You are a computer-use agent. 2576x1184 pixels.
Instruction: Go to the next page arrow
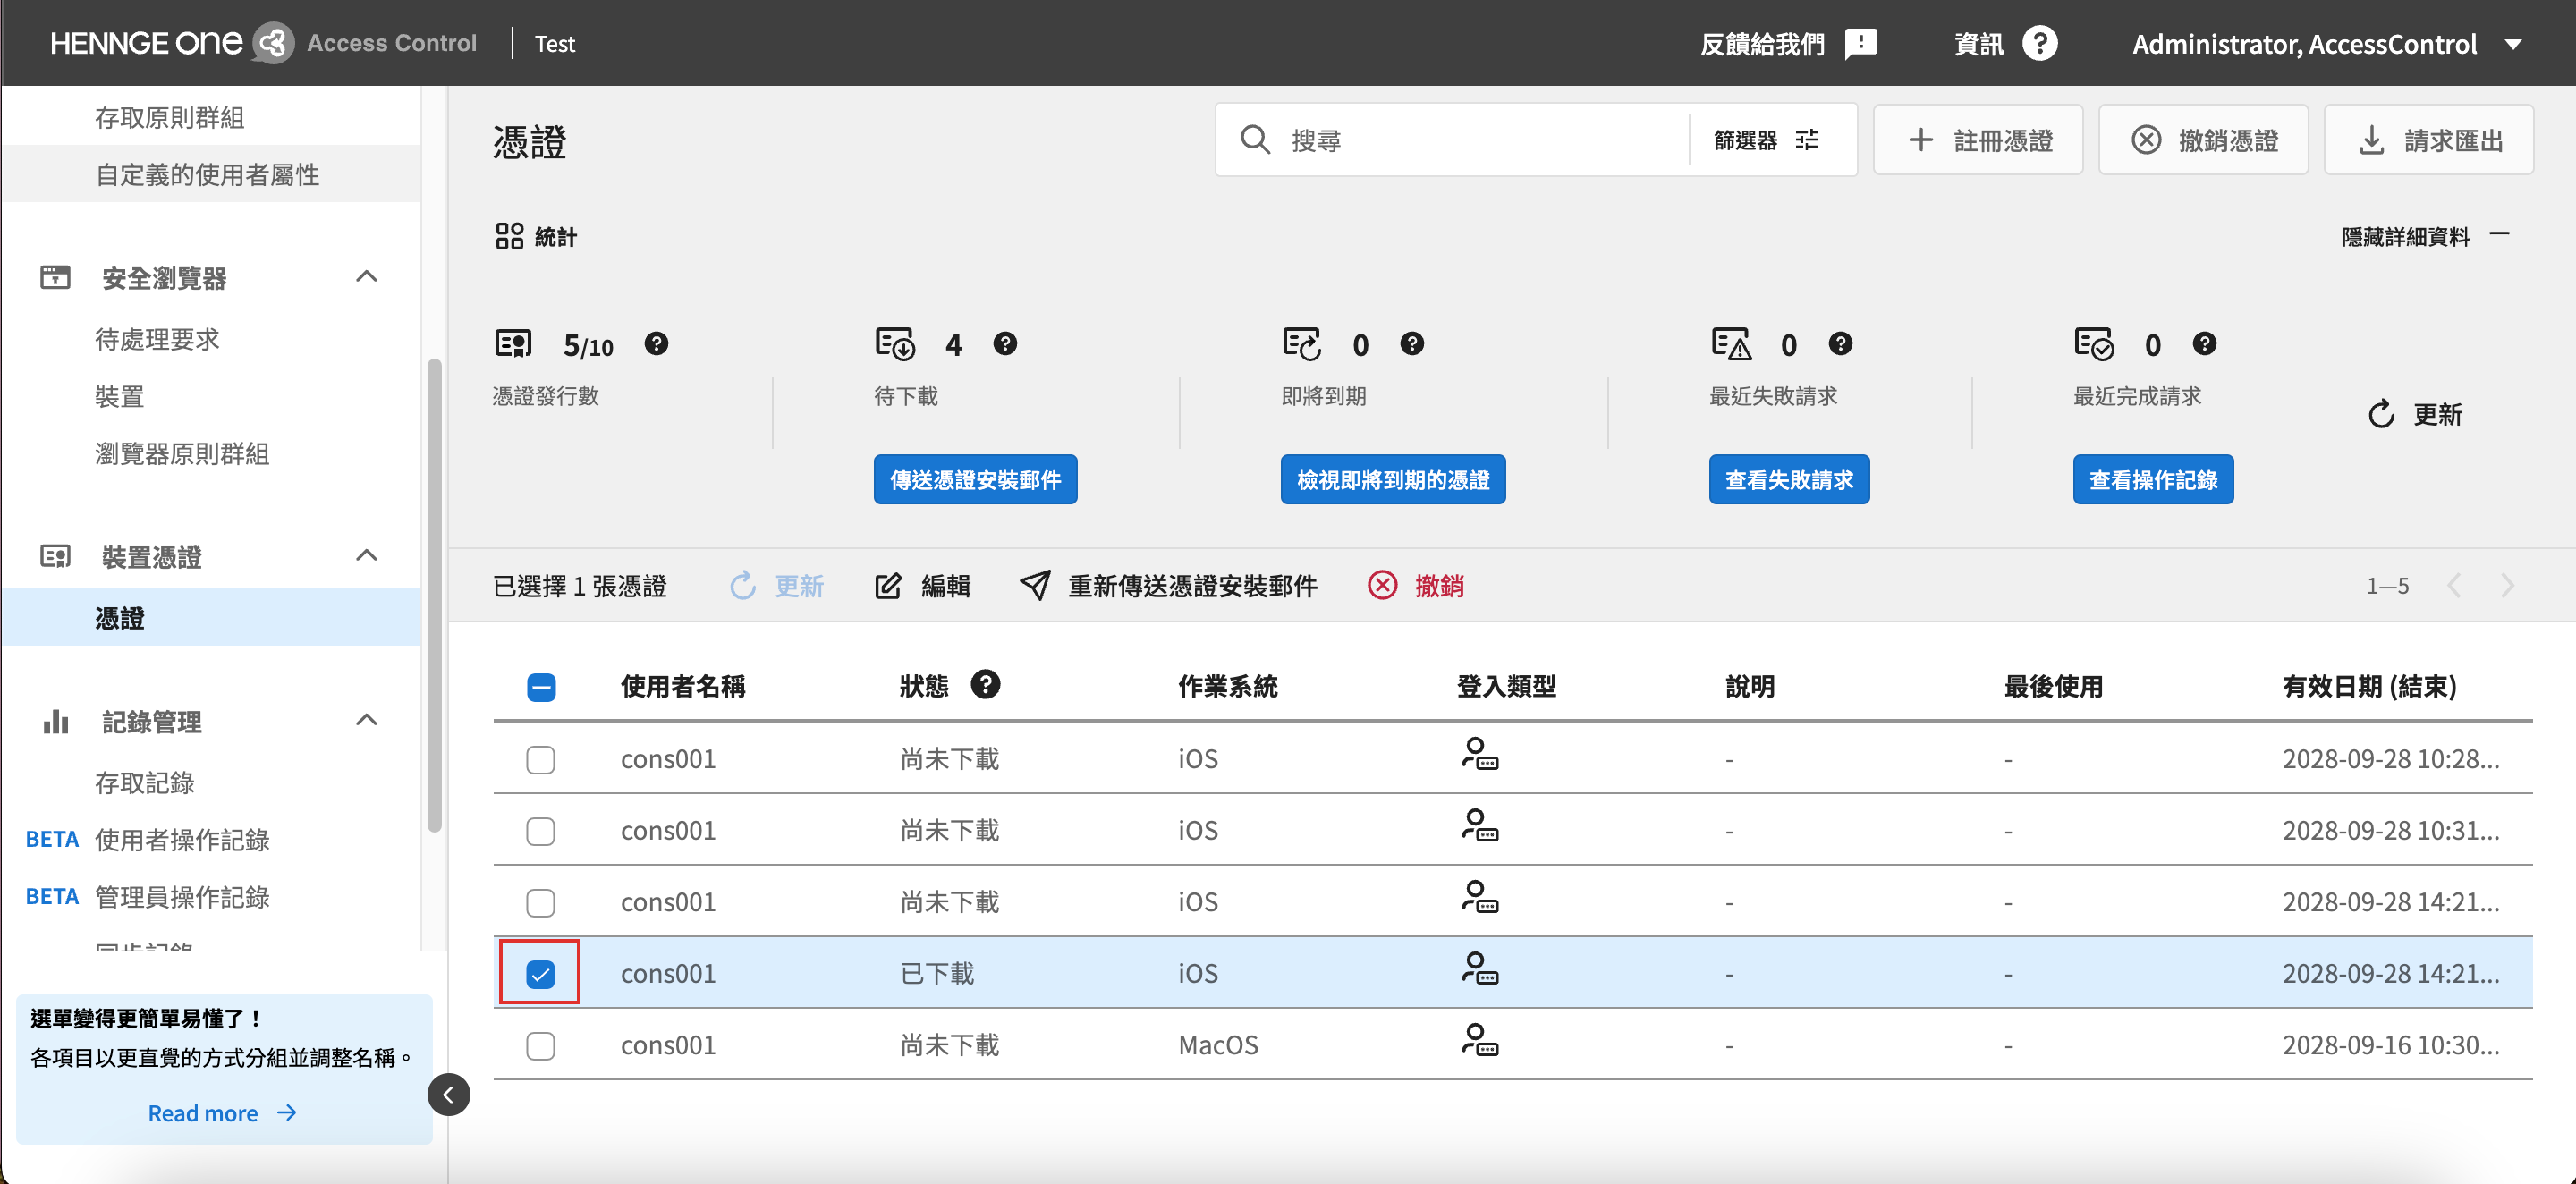[2508, 586]
